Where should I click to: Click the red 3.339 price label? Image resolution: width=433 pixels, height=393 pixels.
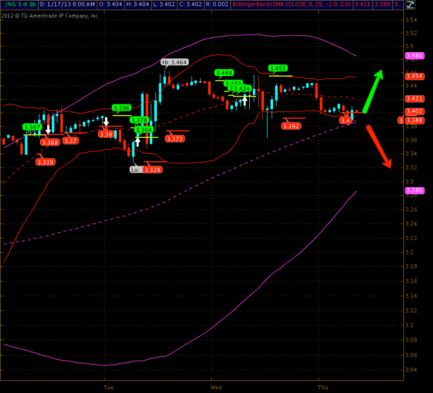click(x=45, y=162)
